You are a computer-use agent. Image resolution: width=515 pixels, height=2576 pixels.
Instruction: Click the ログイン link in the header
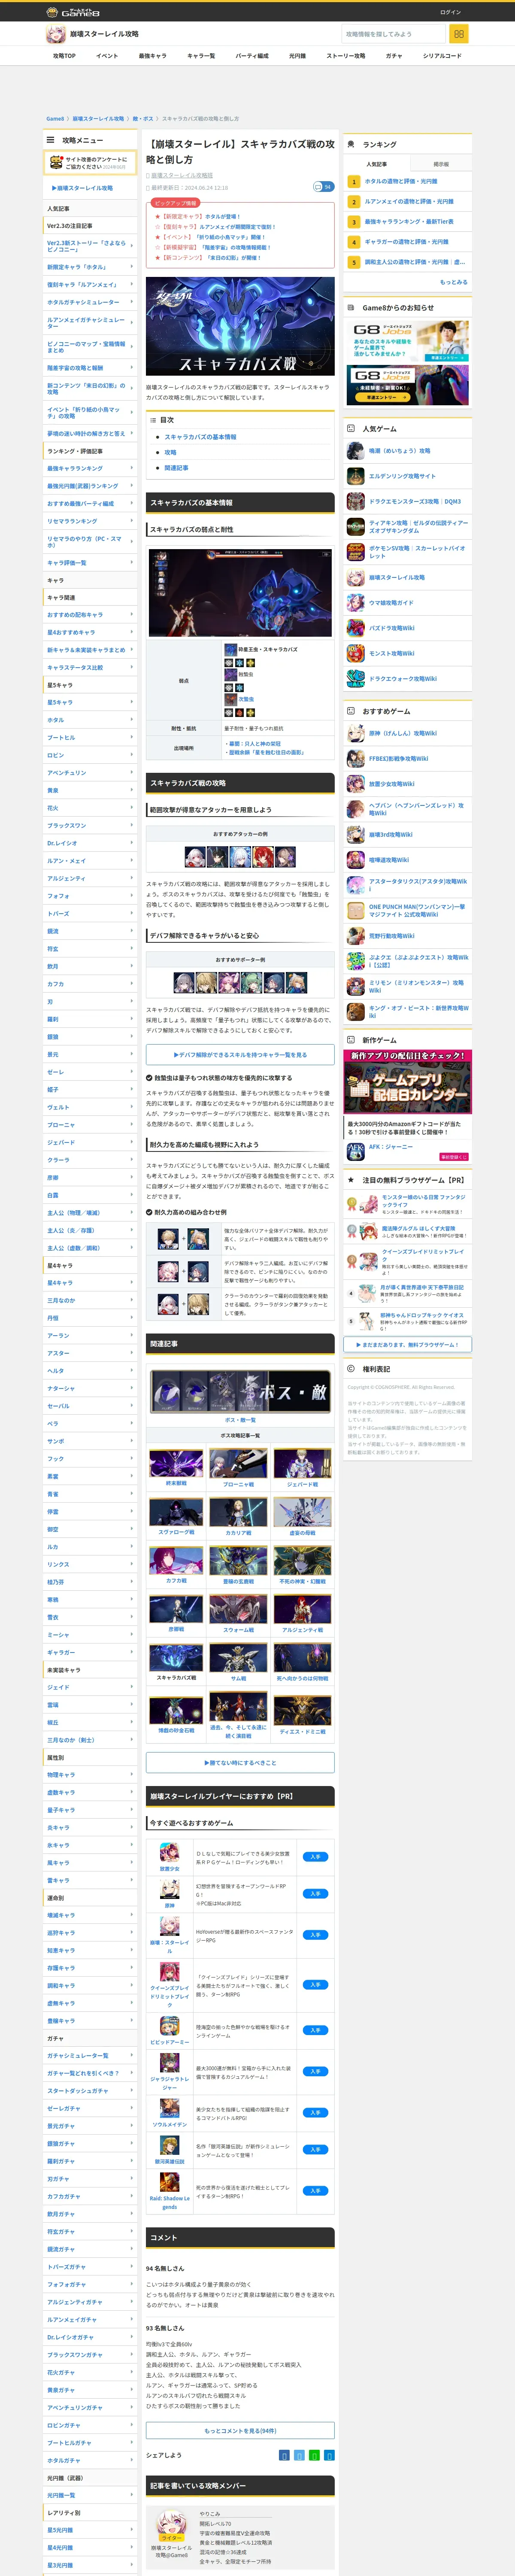point(450,12)
